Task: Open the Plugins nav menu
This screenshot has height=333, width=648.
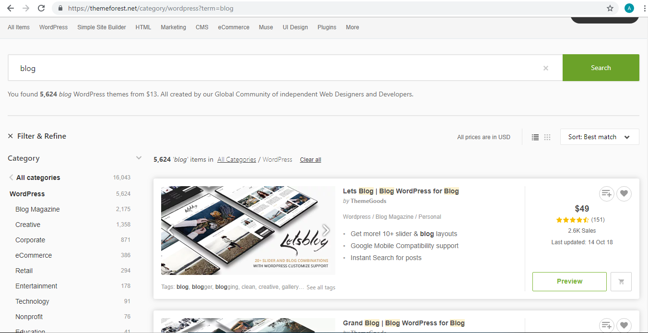Action: click(x=327, y=27)
